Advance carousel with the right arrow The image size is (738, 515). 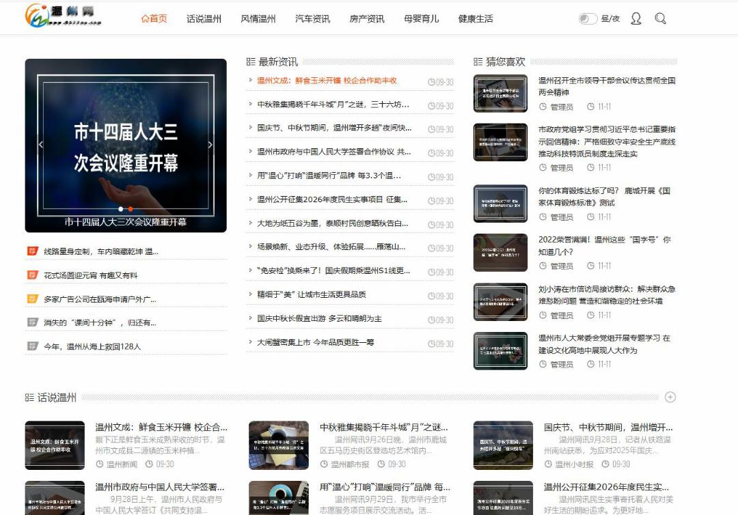[x=210, y=145]
